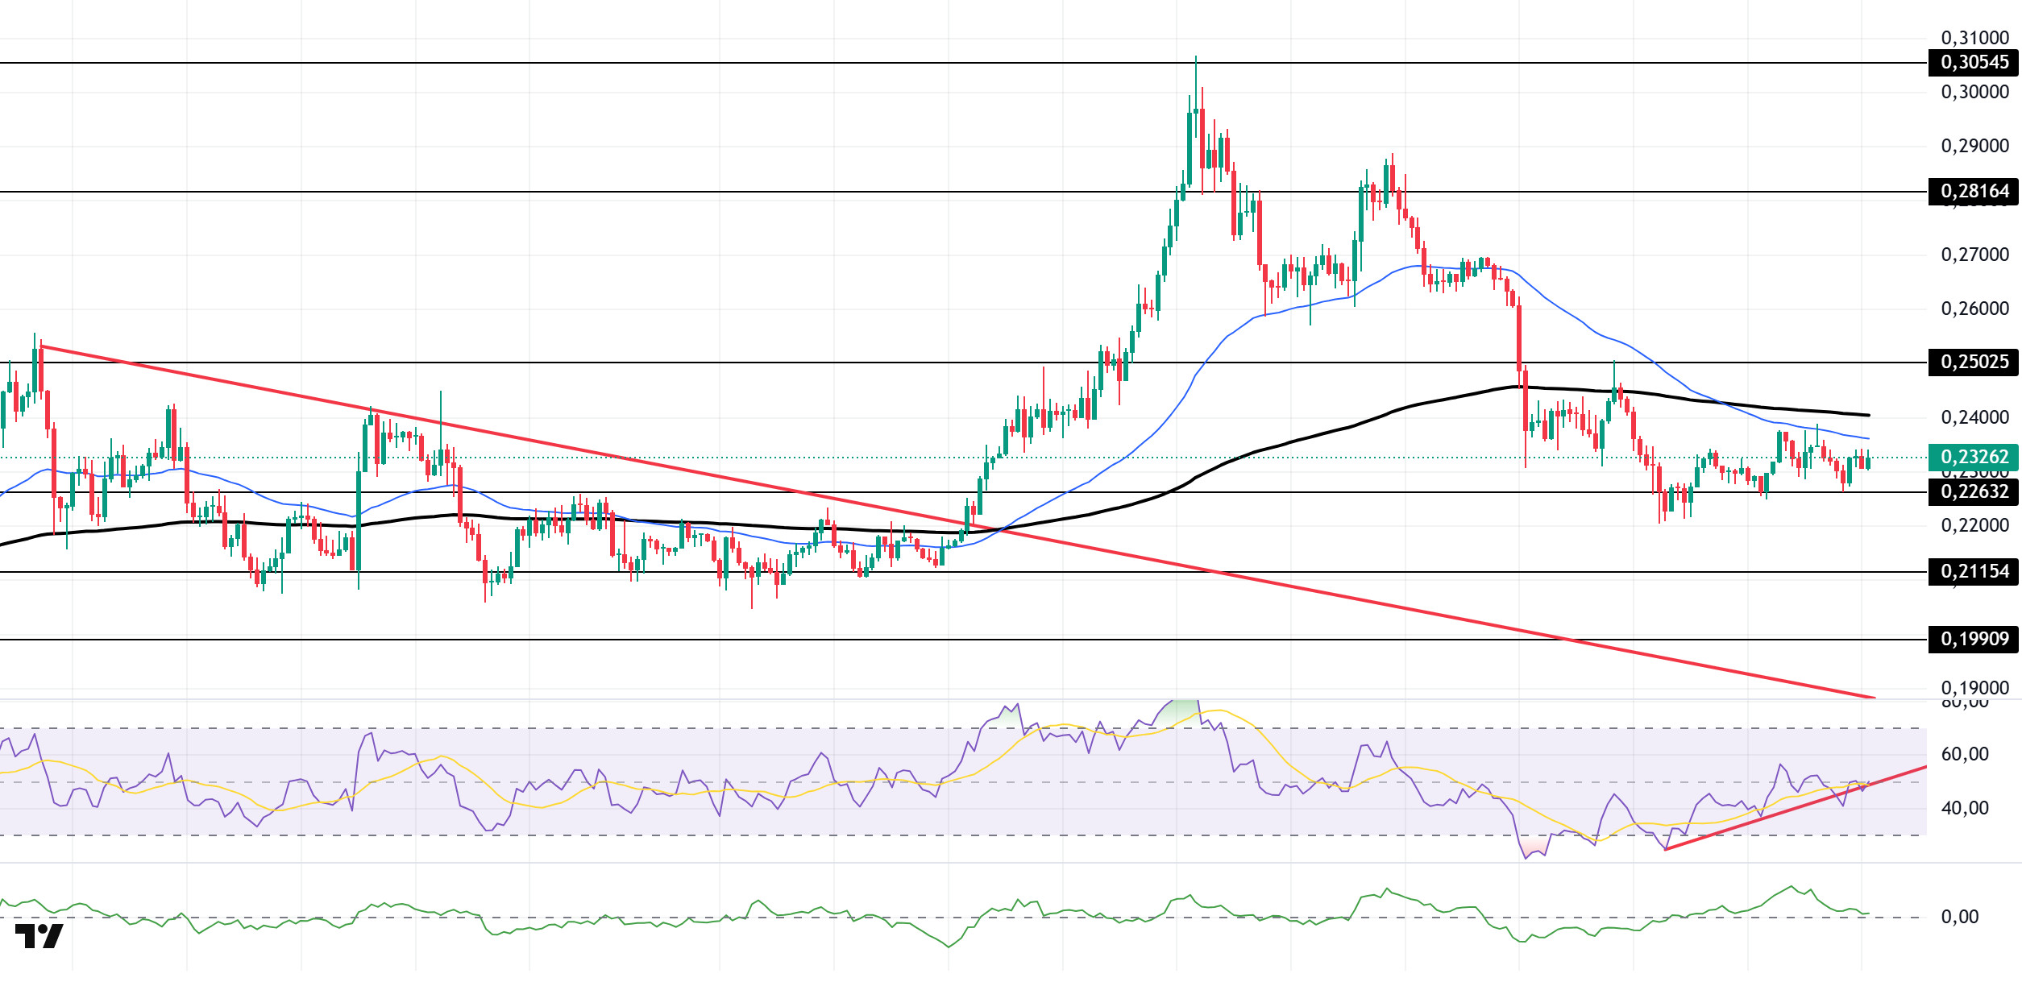The image size is (2022, 982).
Task: Select the 0,22632 support level tag
Action: (x=1973, y=492)
